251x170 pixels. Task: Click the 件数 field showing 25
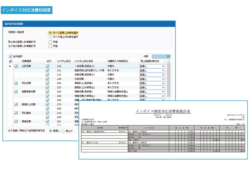click(161, 56)
